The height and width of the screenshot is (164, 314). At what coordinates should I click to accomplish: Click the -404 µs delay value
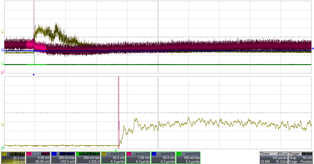pos(281,154)
